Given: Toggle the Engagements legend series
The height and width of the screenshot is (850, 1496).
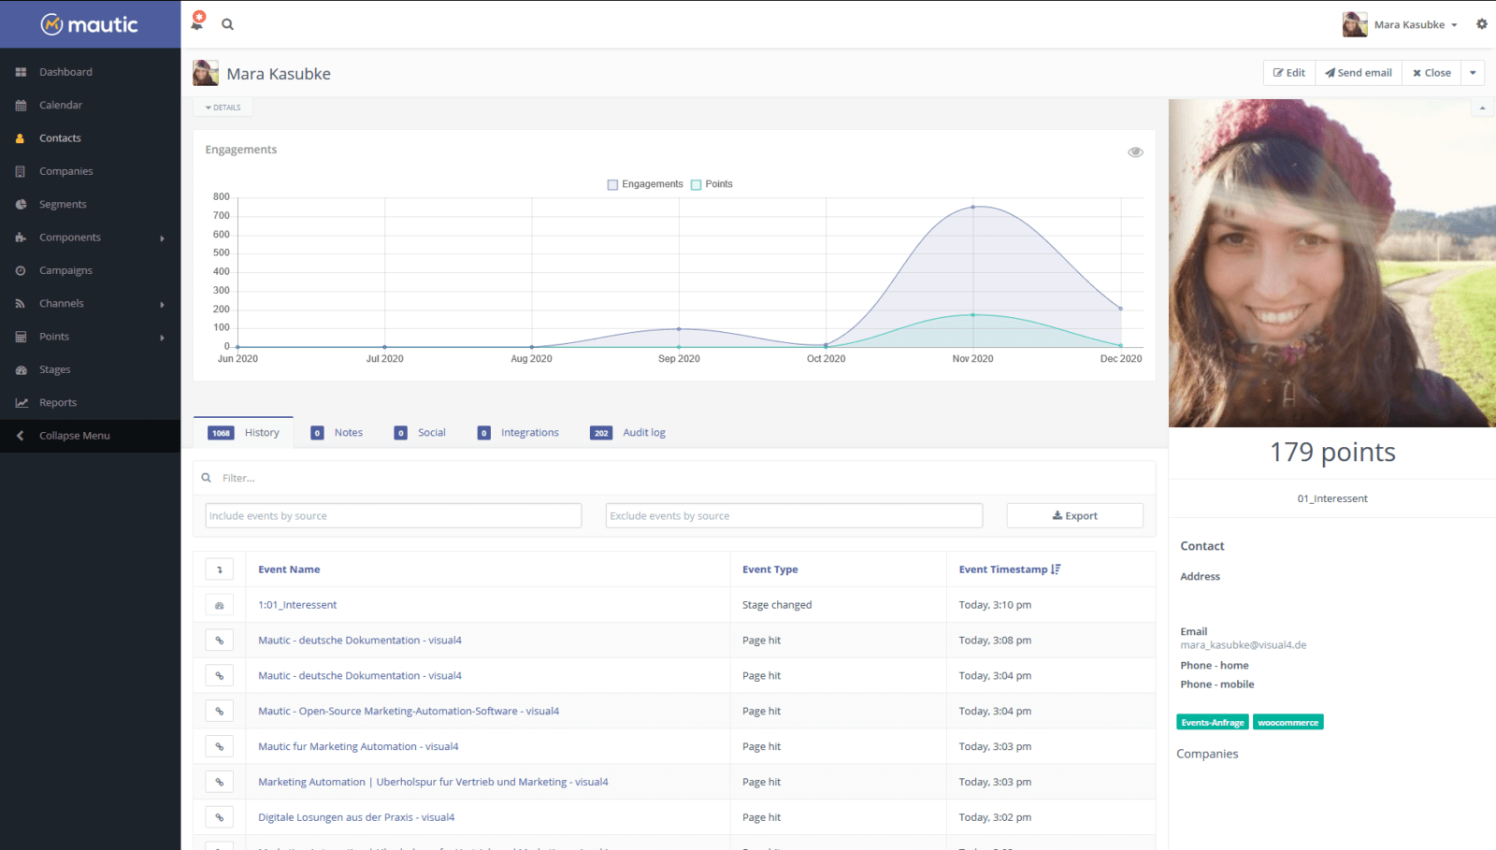Looking at the screenshot, I should coord(645,184).
